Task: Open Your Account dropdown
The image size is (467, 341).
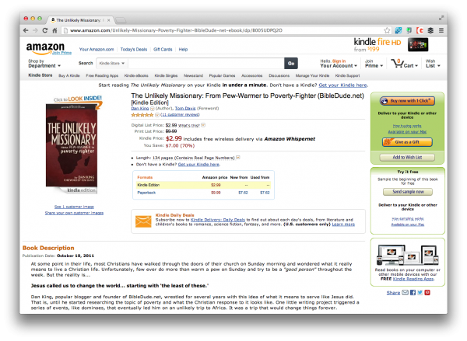Action: pos(339,66)
